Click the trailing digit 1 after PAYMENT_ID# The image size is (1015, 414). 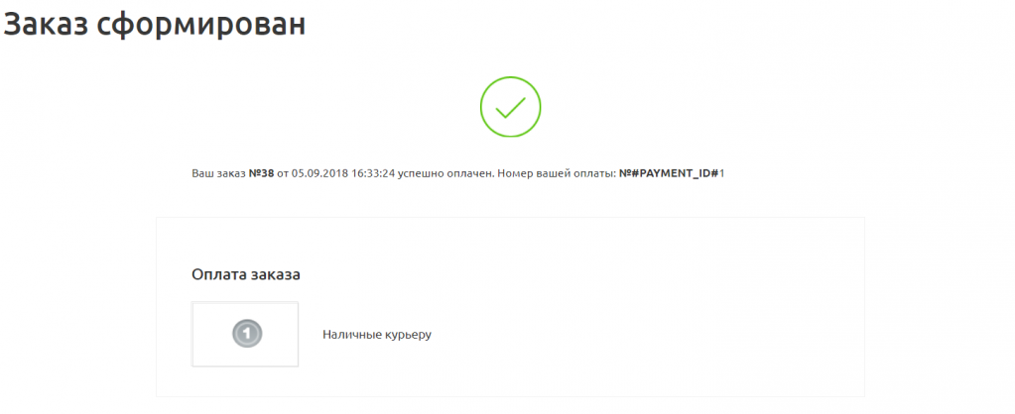coord(721,173)
